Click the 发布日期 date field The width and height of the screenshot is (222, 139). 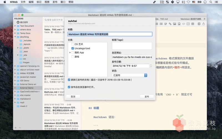click(130, 66)
